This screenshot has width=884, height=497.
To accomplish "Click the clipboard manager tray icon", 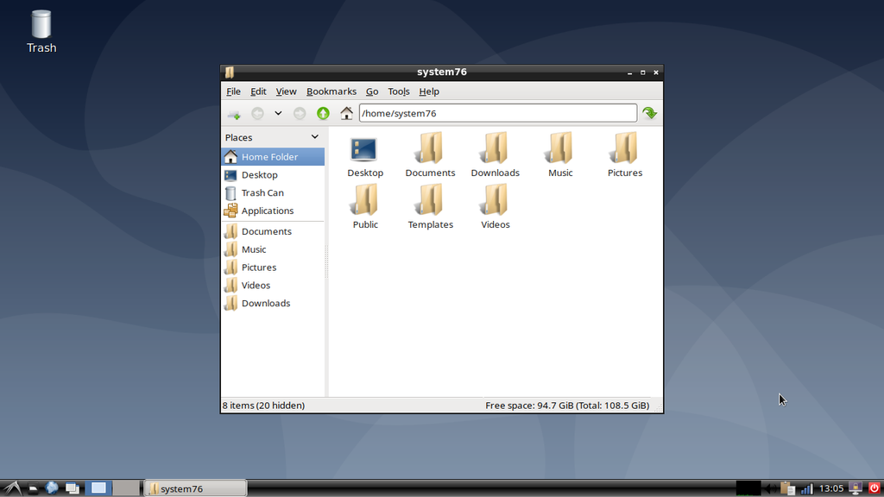I will 786,488.
